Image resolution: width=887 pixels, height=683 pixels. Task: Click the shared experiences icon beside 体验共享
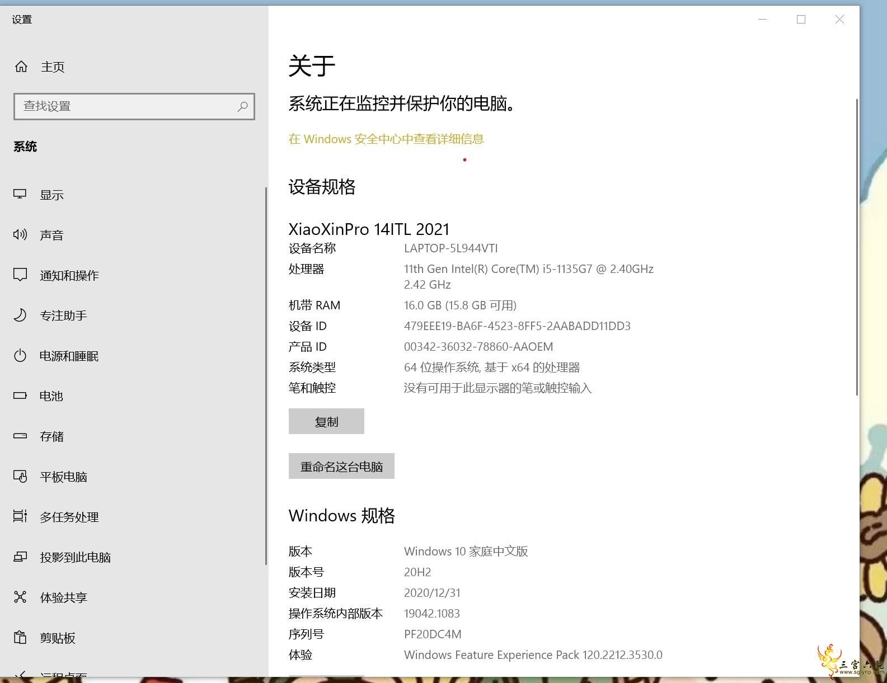click(20, 597)
